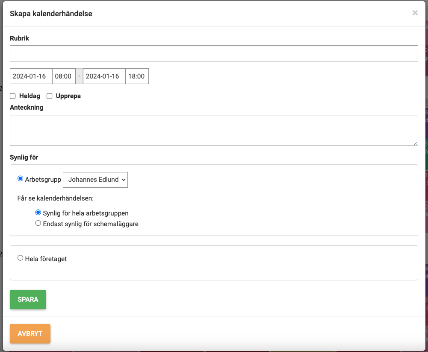Screen dimensions: 428x352
Task: Tick the Upprepa checkbox
Action: 50,96
